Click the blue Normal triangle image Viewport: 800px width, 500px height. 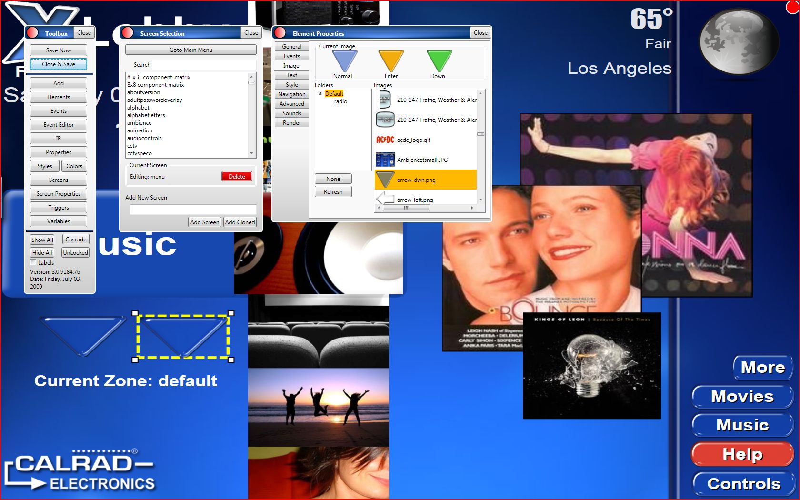[344, 60]
